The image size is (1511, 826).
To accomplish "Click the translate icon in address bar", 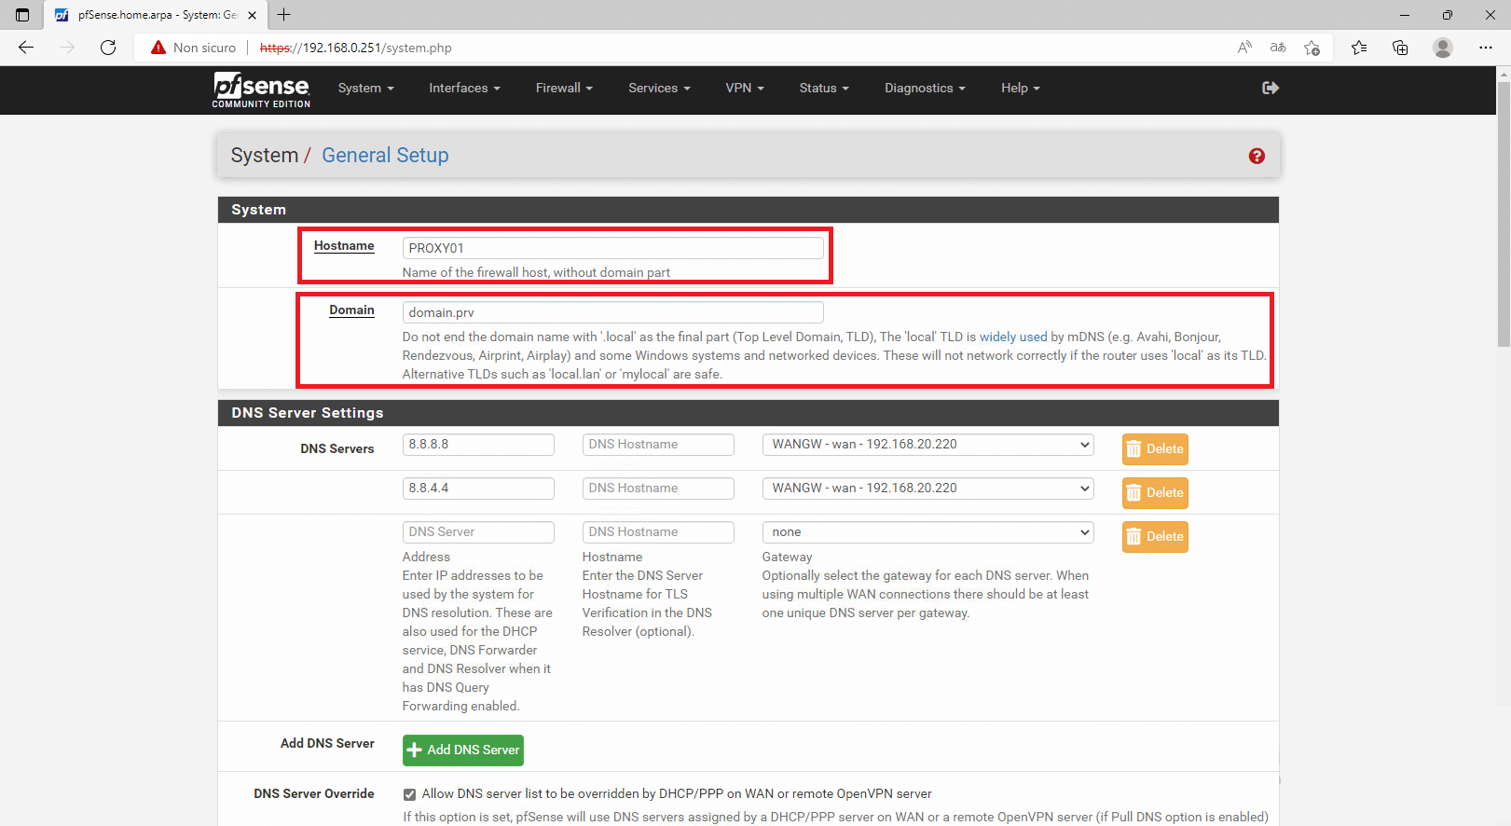I will click(x=1278, y=48).
